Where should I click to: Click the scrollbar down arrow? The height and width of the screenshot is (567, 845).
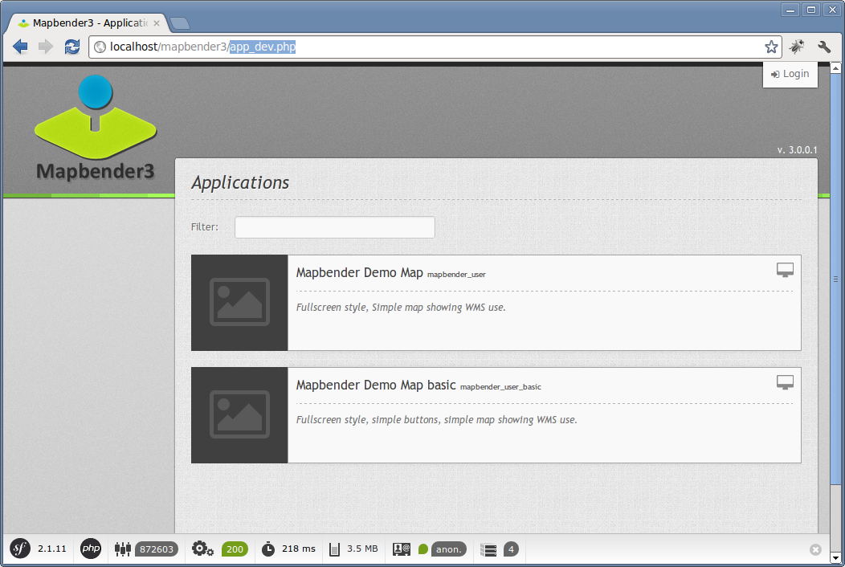(836, 558)
